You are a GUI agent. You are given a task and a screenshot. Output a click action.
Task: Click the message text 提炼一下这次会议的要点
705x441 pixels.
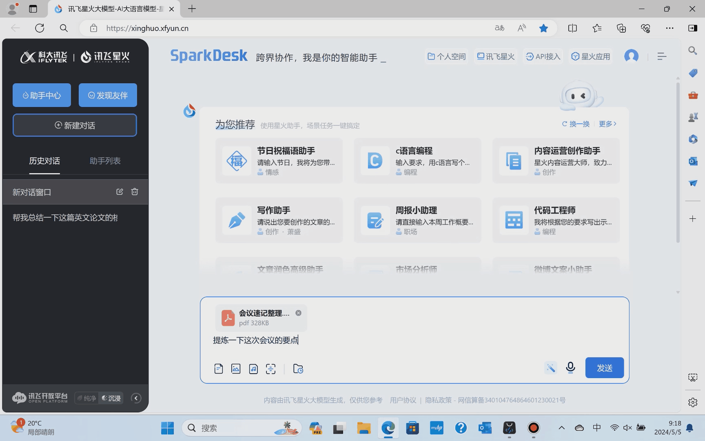point(255,340)
